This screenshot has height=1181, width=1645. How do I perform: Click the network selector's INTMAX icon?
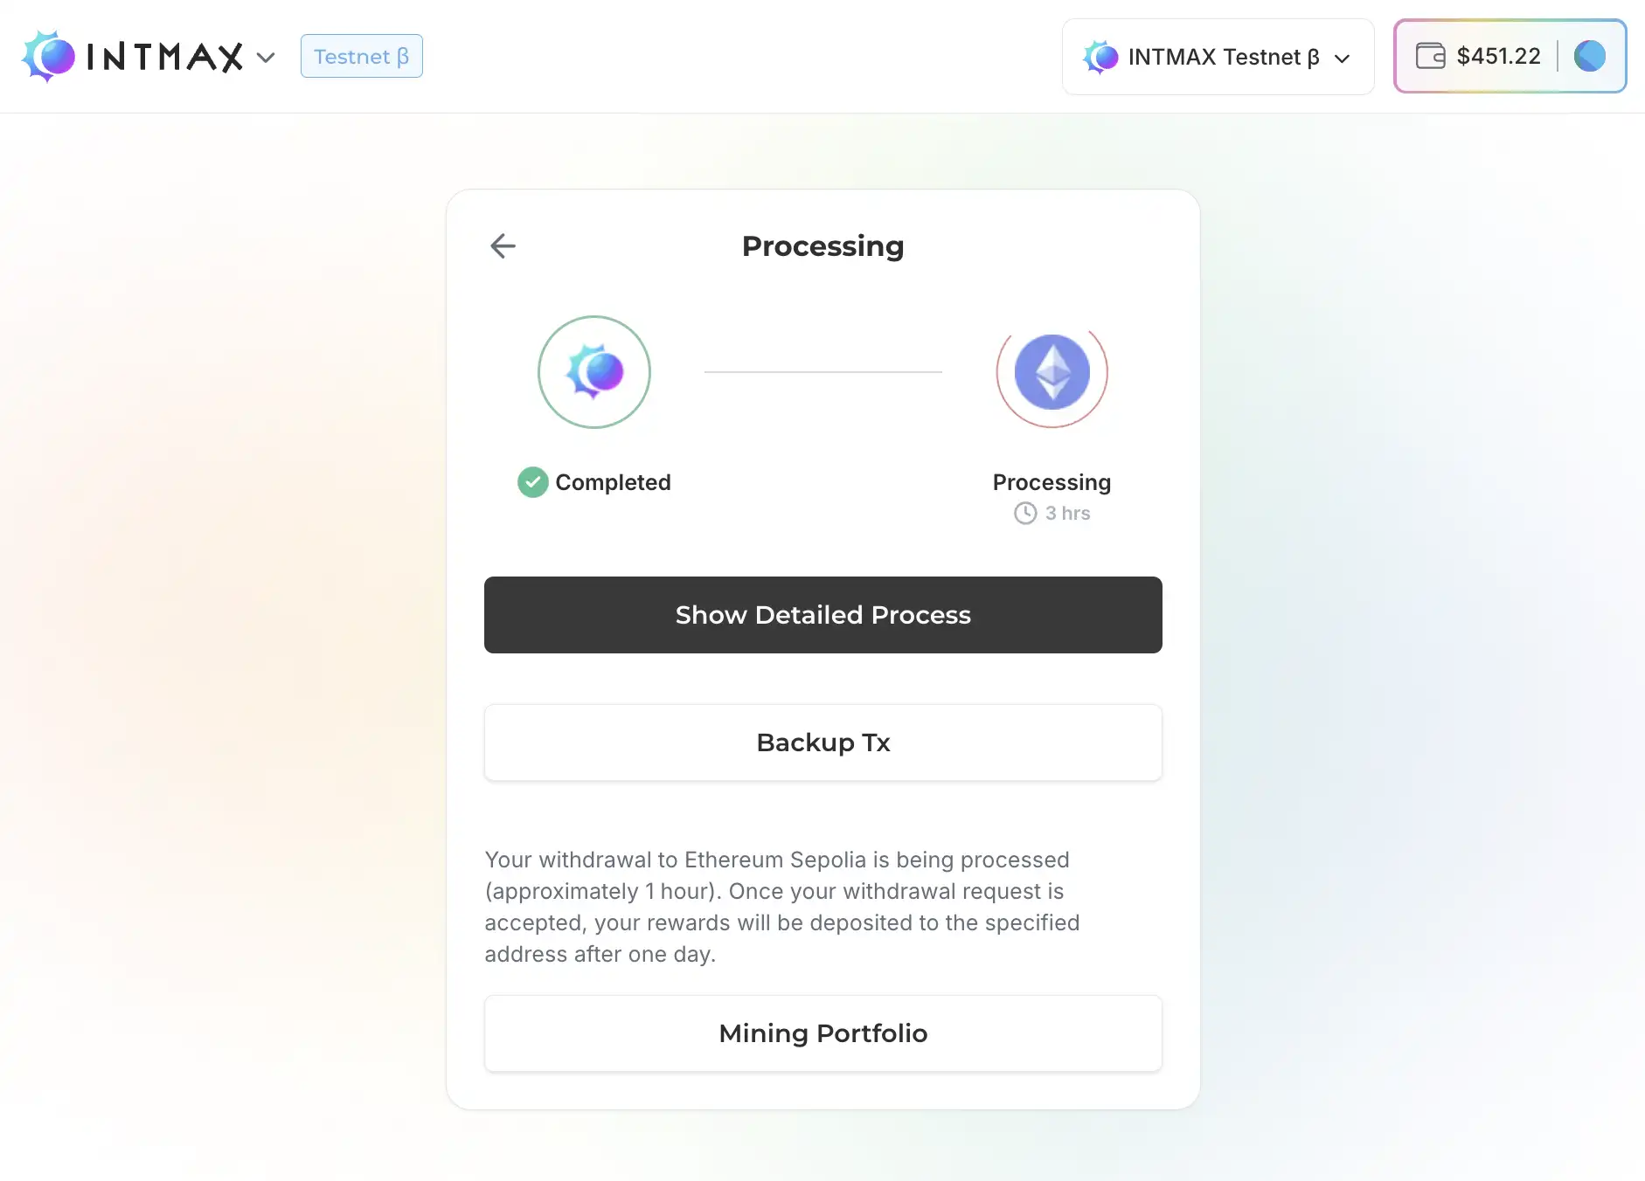(x=1100, y=58)
